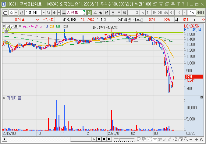Click the crosshair cursor tool icon
This screenshot has height=144, width=206.
pos(155,139)
